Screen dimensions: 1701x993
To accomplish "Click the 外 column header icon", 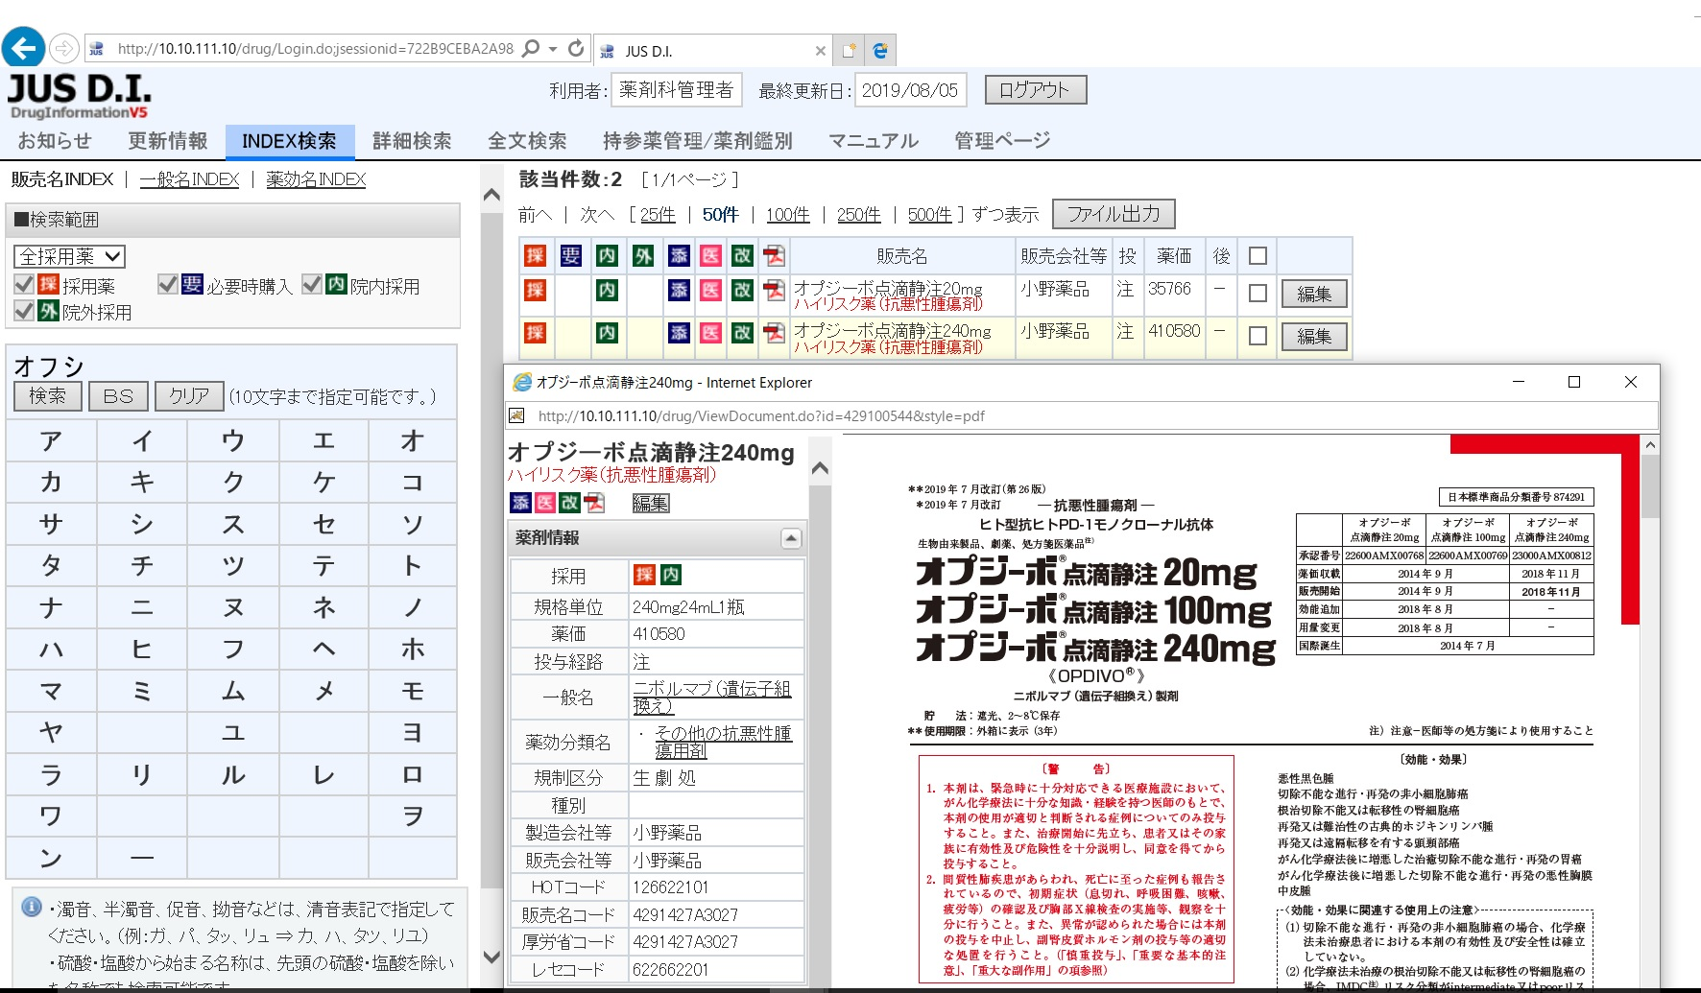I will [x=642, y=255].
